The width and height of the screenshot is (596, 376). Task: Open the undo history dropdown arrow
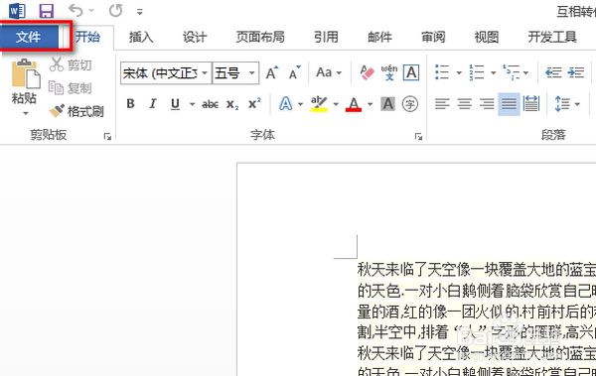pyautogui.click(x=91, y=11)
